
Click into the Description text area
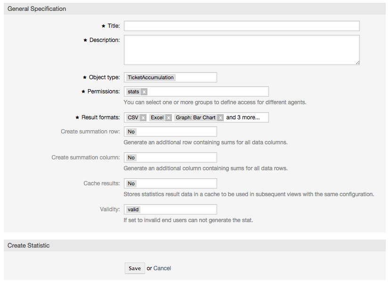[x=242, y=50]
